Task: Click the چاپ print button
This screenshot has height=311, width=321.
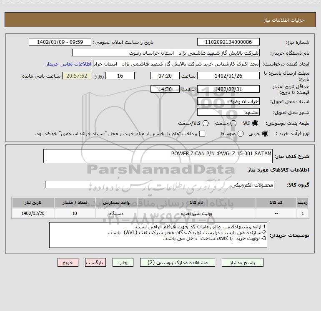Action: [x=123, y=263]
